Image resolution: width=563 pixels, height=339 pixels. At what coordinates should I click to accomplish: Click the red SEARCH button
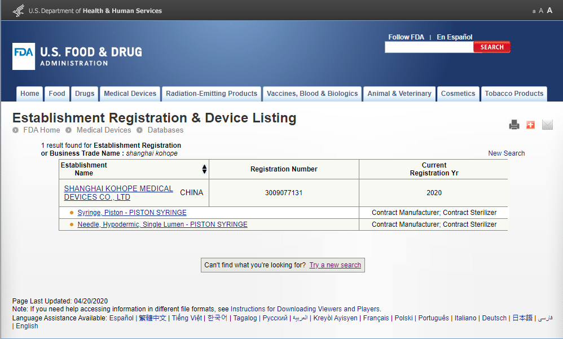click(x=492, y=47)
